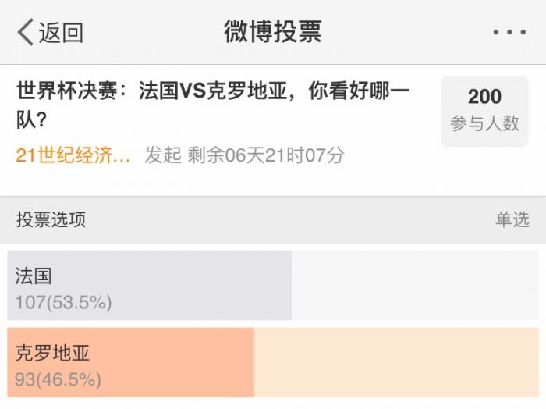
Task: Click the 107(53.5%) vote count
Action: 63,302
